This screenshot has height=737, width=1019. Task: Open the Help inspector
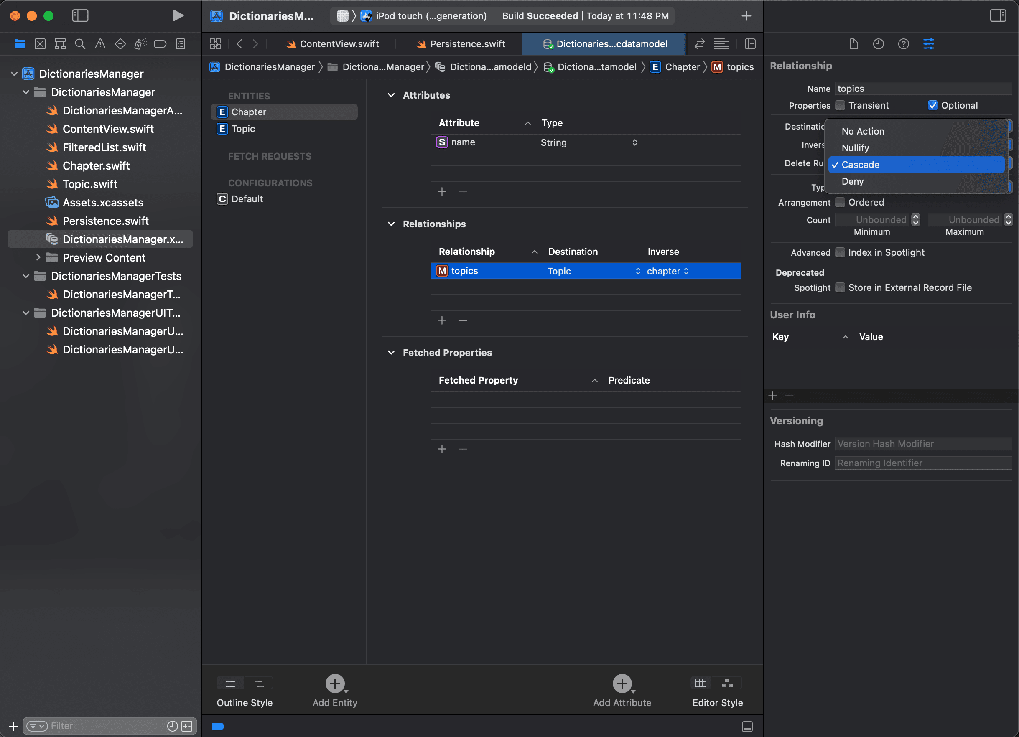coord(904,43)
